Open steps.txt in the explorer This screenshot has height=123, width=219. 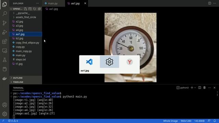pos(26,59)
